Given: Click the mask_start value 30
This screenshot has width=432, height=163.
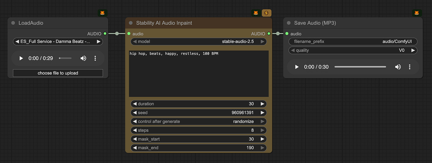Looking at the screenshot, I should [x=251, y=139].
